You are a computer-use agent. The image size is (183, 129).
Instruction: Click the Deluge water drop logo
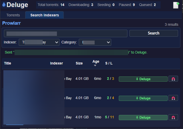[4, 5]
